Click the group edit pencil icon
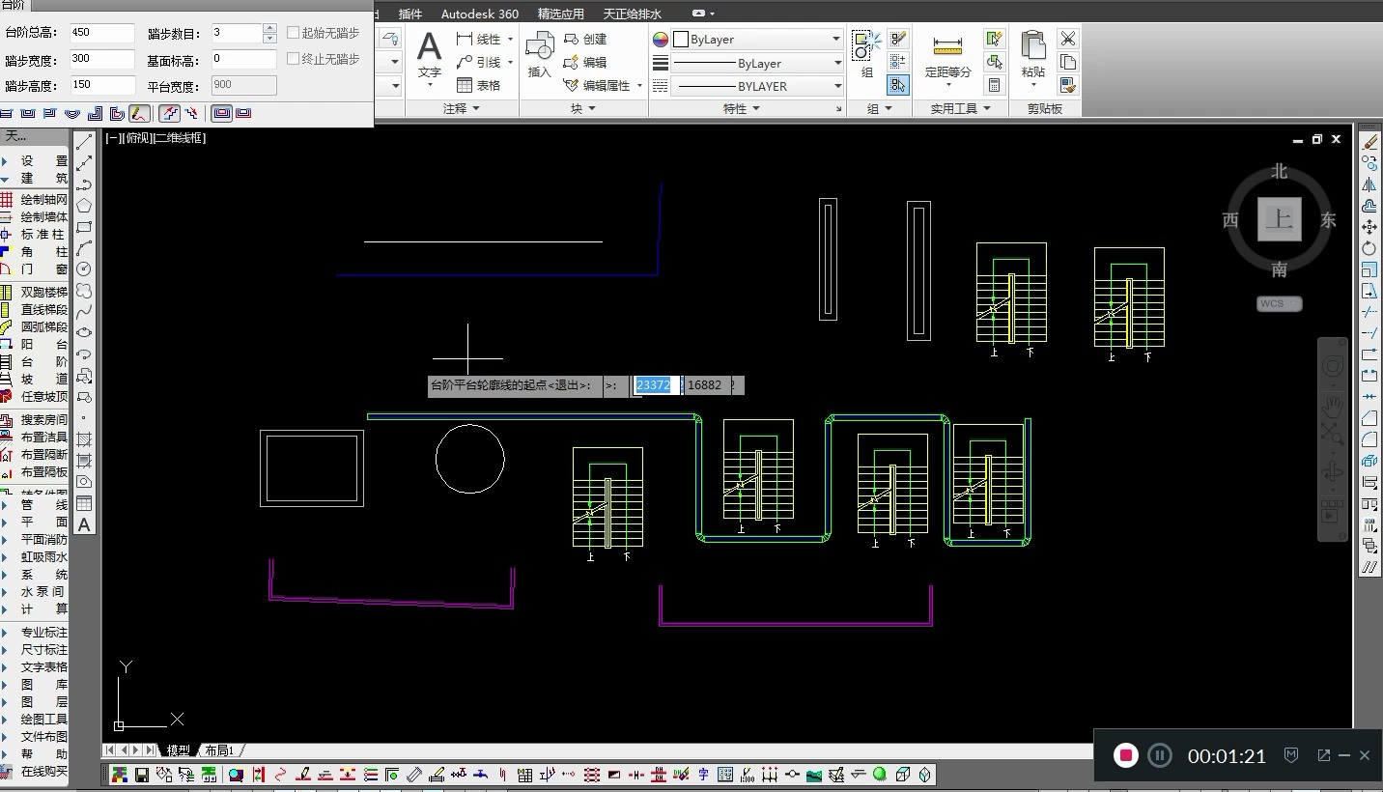1383x792 pixels. (x=898, y=39)
